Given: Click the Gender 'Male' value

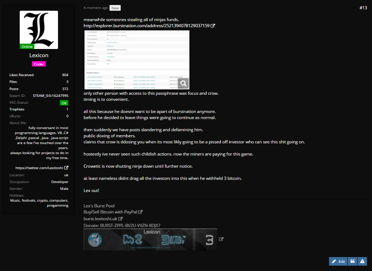Looking at the screenshot, I should (64, 188).
